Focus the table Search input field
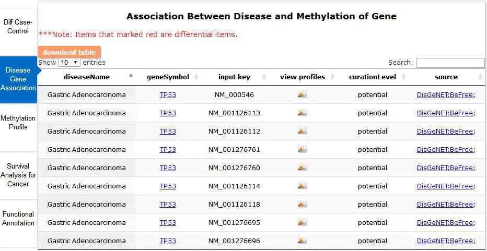The image size is (487, 251). coord(450,63)
